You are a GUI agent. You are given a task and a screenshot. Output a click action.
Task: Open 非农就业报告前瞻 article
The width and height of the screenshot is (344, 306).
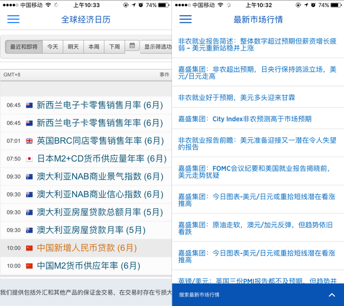click(x=257, y=143)
